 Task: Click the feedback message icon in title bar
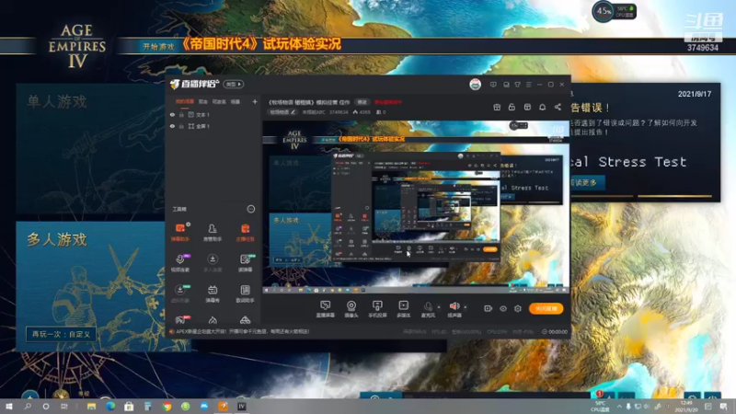pos(493,85)
